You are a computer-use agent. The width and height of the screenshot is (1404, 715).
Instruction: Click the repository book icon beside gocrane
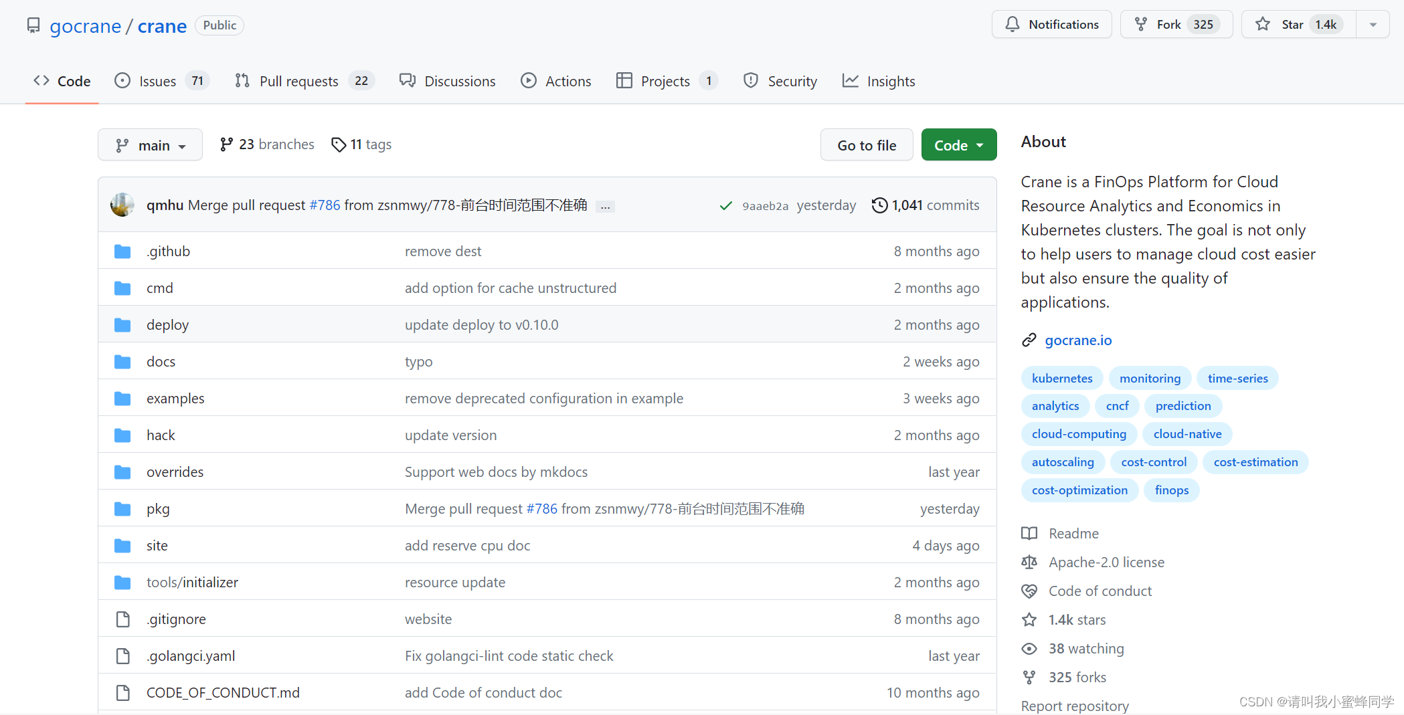33,25
